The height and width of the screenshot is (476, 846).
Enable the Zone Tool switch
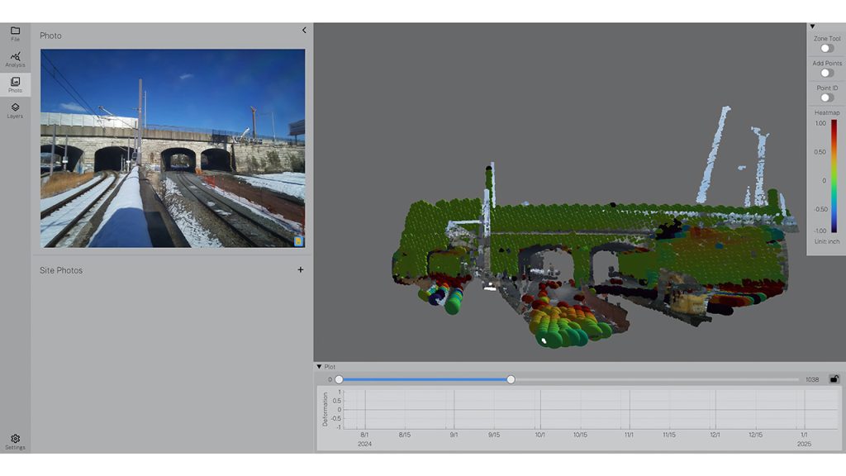click(826, 48)
